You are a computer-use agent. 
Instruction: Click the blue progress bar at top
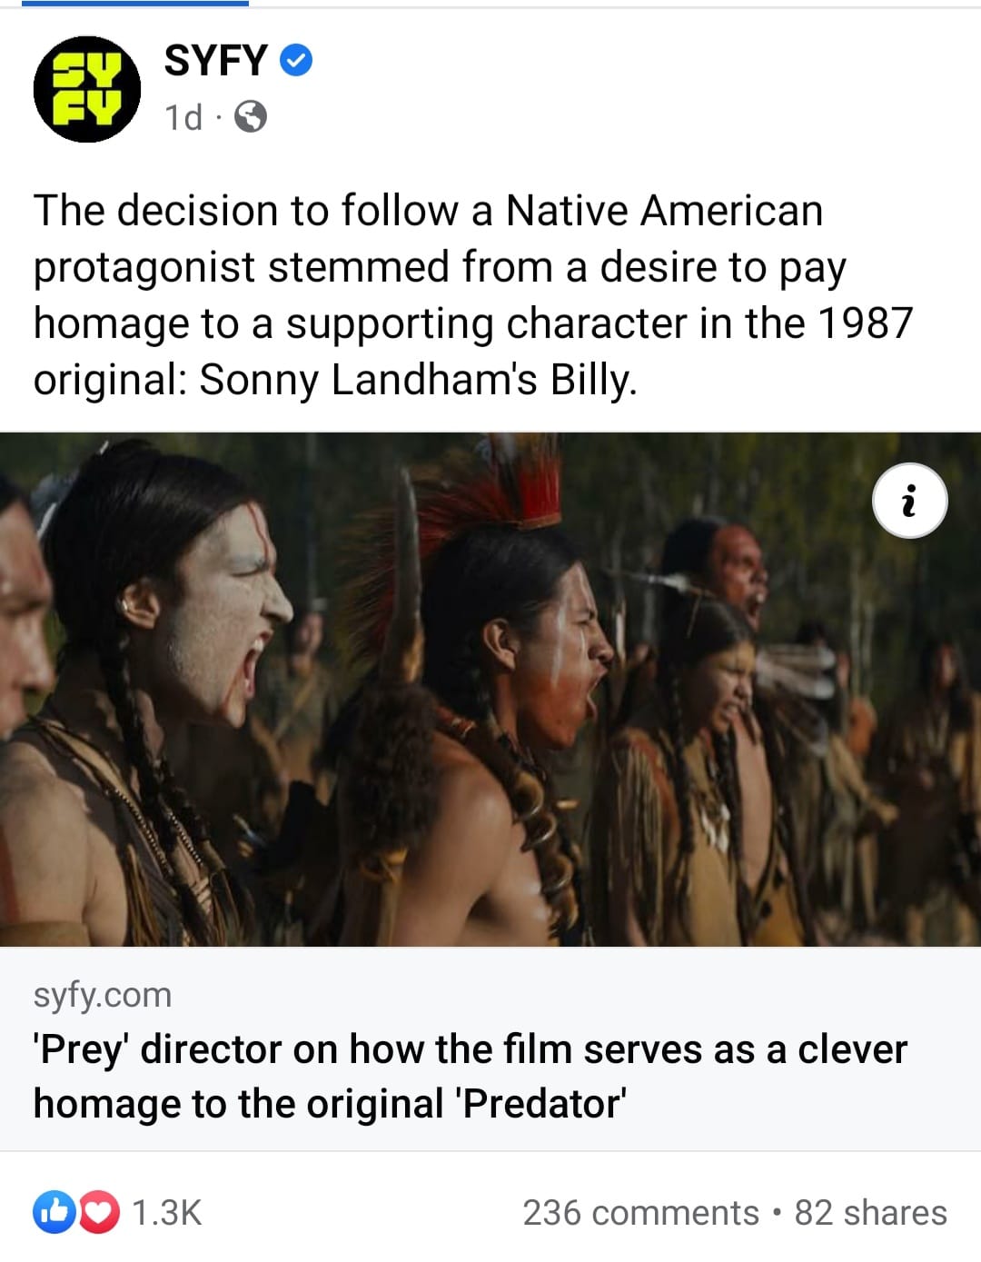[134, 3]
